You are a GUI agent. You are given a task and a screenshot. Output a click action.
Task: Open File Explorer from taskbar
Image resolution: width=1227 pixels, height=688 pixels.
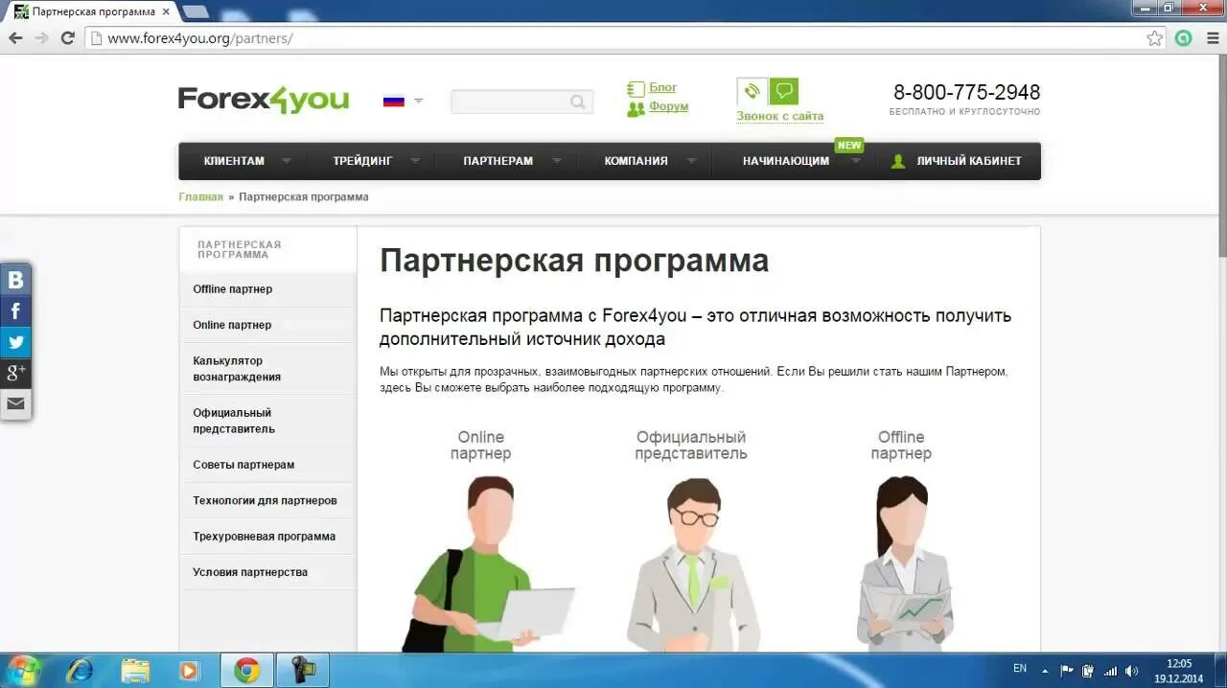[135, 671]
